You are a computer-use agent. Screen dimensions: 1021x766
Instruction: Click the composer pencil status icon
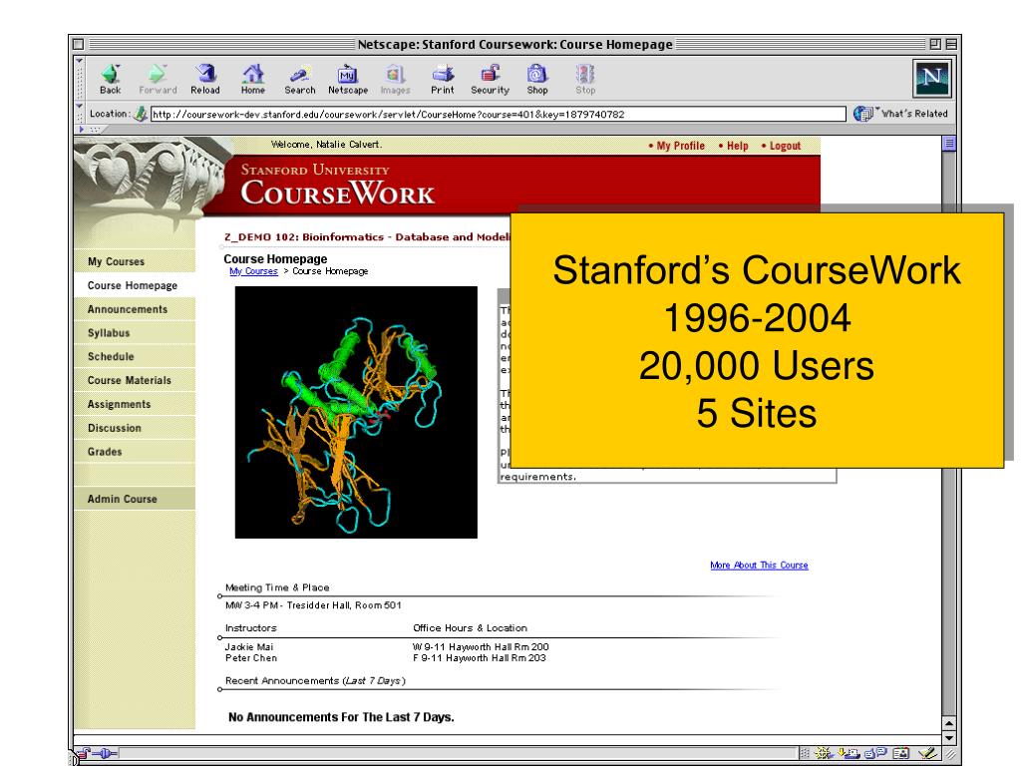(x=928, y=754)
